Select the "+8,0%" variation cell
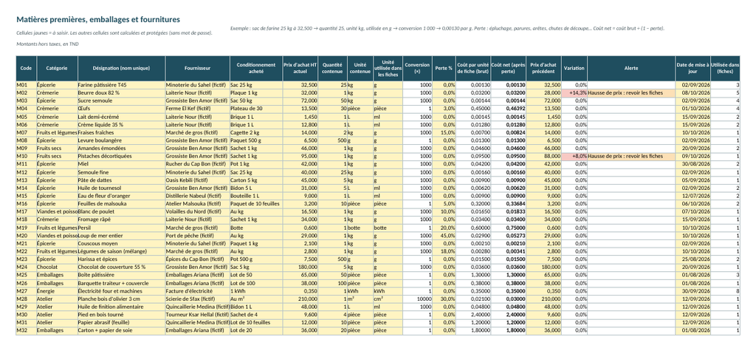 (x=574, y=156)
